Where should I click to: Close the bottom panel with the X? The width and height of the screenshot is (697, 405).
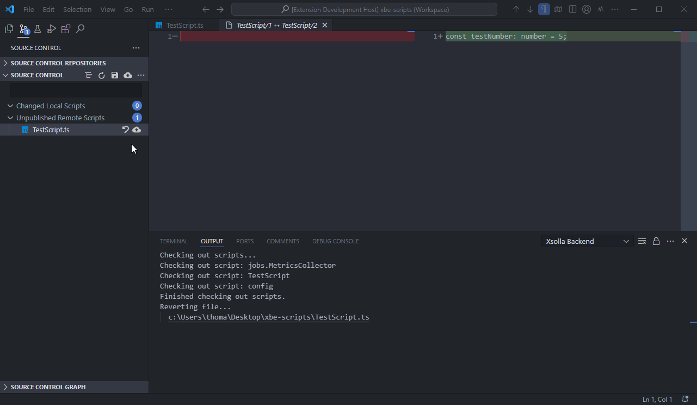click(684, 241)
